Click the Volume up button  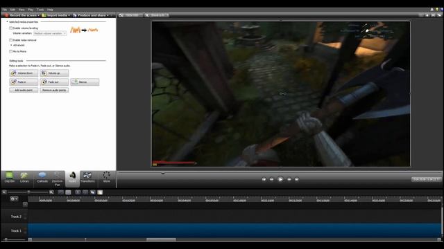tap(54, 73)
